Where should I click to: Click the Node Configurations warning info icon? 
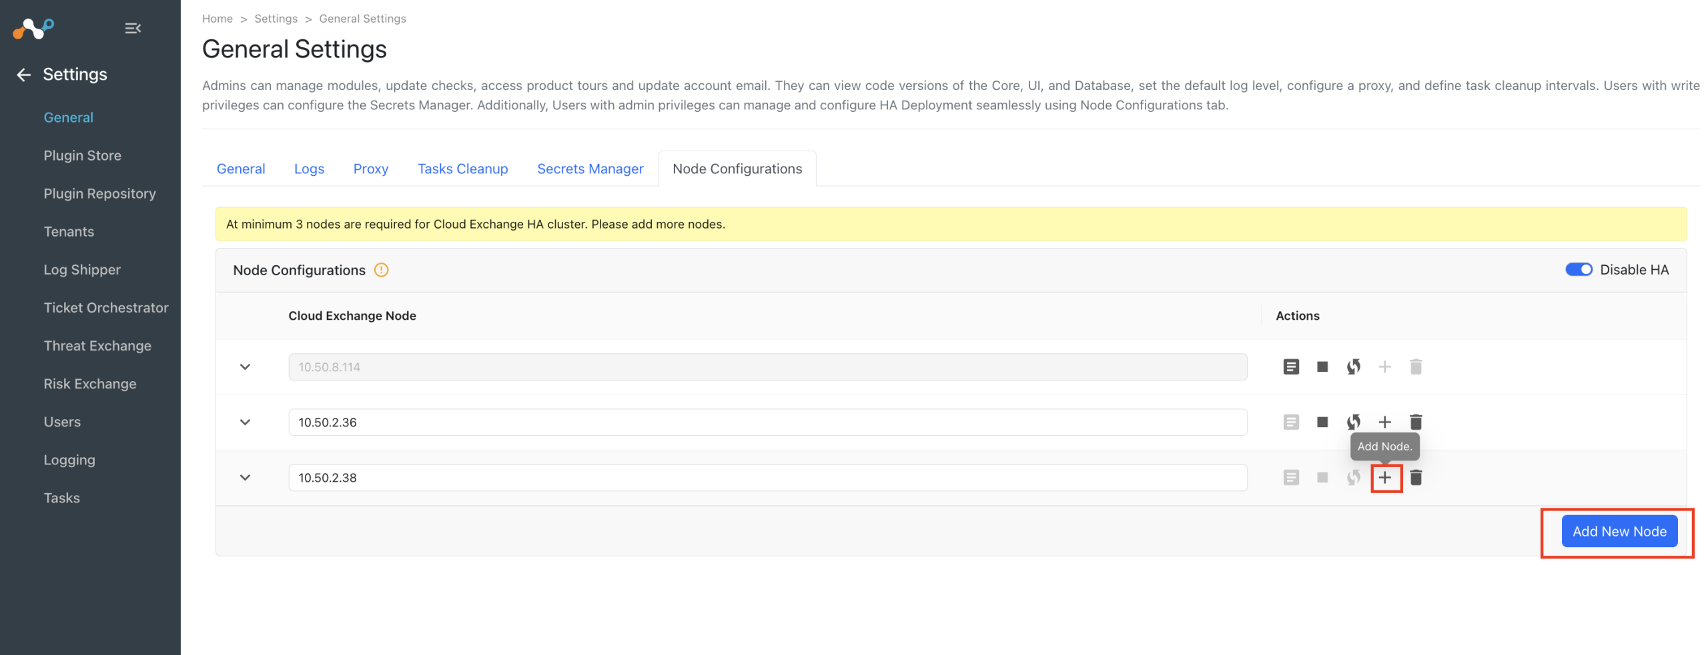coord(381,270)
